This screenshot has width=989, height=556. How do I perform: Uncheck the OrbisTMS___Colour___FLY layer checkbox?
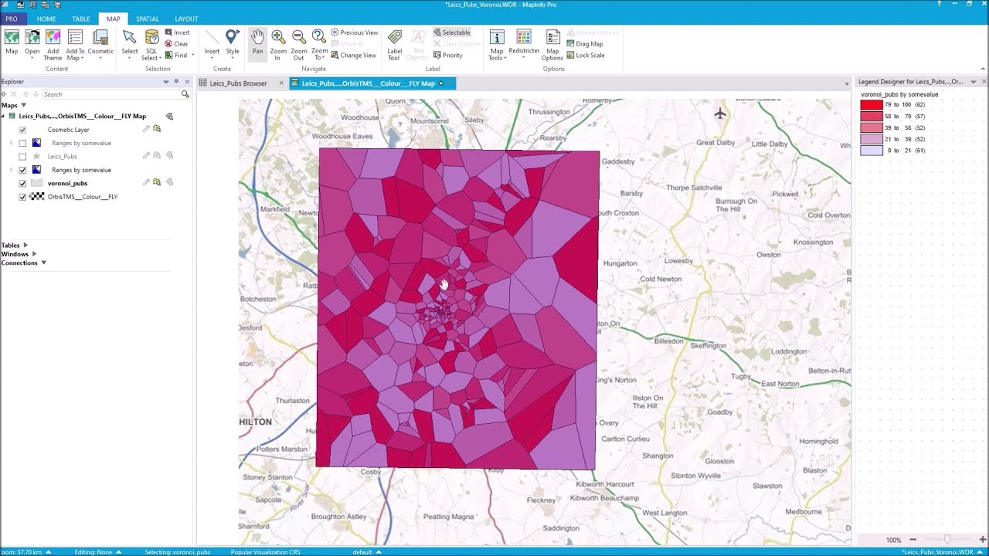pyautogui.click(x=22, y=197)
